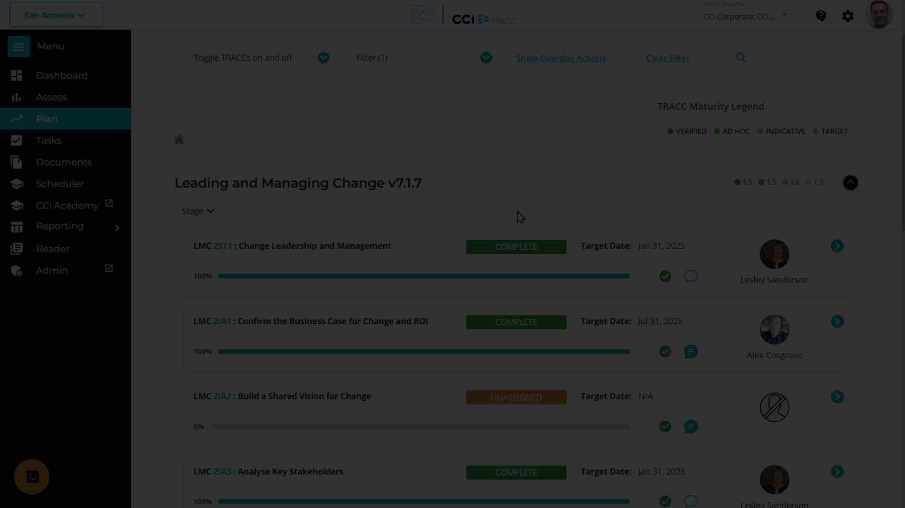
Task: Open the chatbot launcher icon
Action: 32,476
